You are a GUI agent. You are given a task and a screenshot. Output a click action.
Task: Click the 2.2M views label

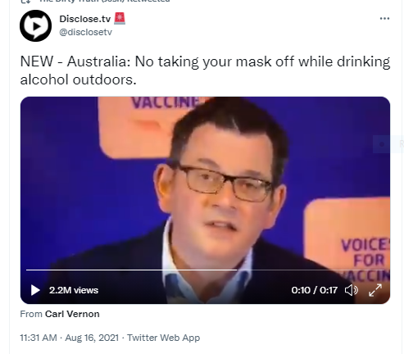click(x=74, y=290)
